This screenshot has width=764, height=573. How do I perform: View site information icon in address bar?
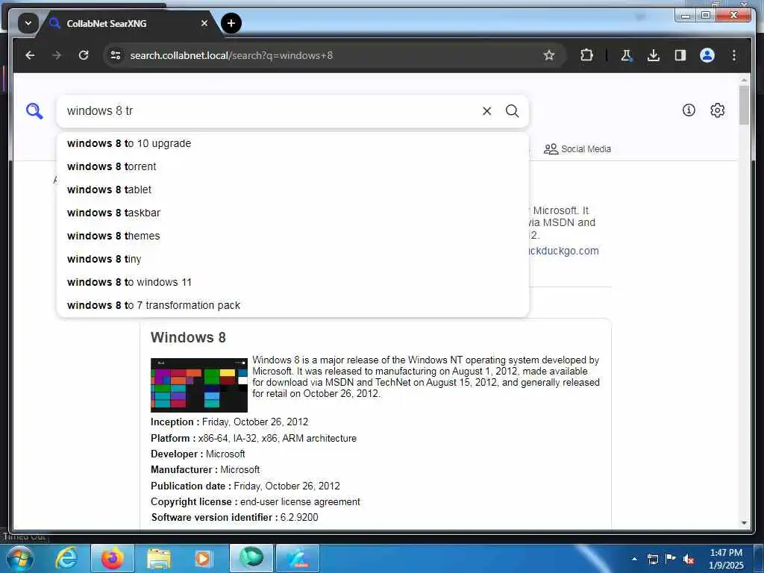tap(116, 55)
